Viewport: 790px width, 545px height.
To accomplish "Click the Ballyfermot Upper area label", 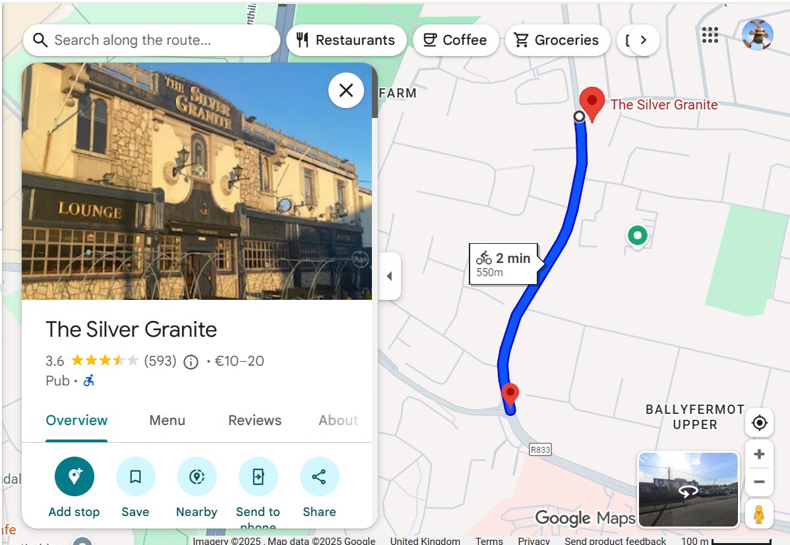I will coord(695,417).
